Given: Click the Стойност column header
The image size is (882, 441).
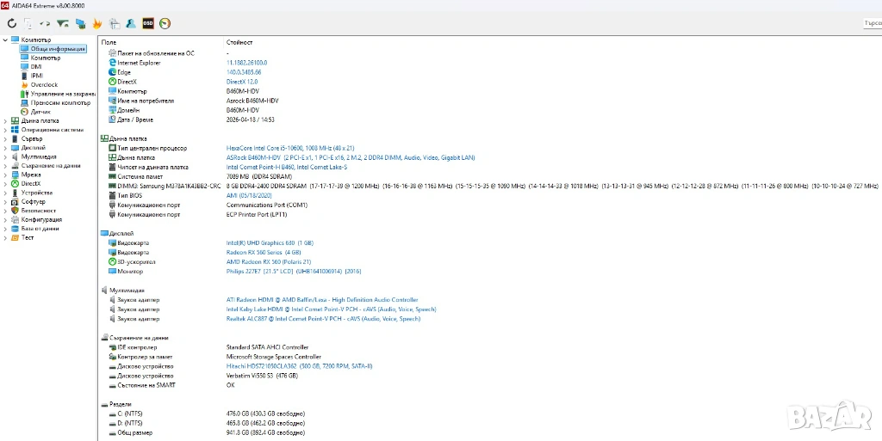Looking at the screenshot, I should click(239, 42).
